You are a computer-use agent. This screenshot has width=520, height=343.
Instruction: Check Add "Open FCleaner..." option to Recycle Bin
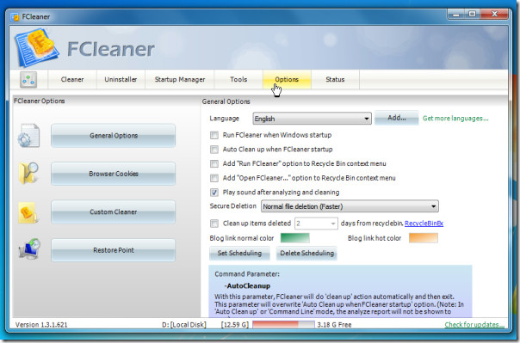click(x=214, y=178)
